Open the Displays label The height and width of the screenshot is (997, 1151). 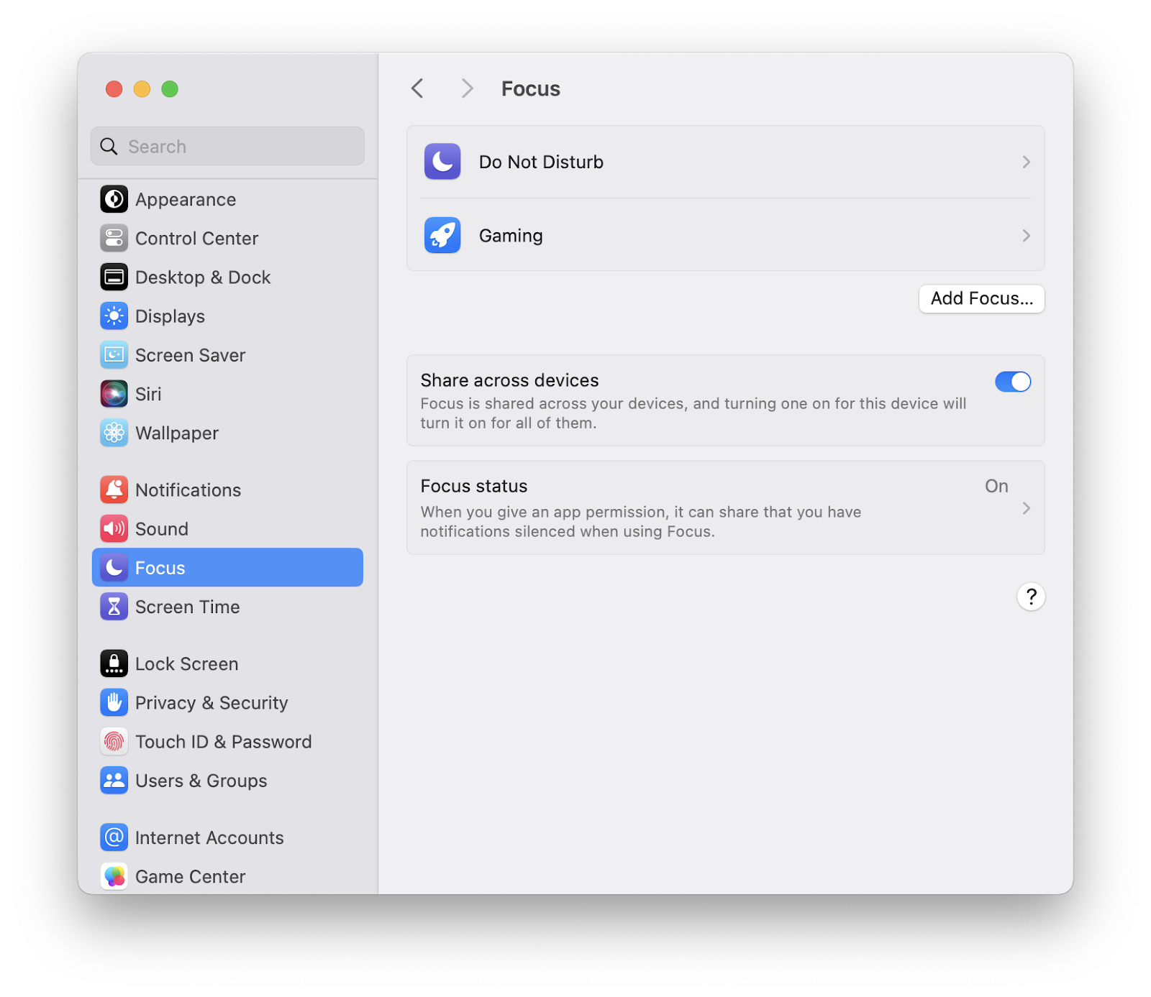170,316
